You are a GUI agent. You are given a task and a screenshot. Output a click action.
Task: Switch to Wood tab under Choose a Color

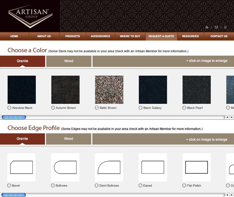point(69,61)
